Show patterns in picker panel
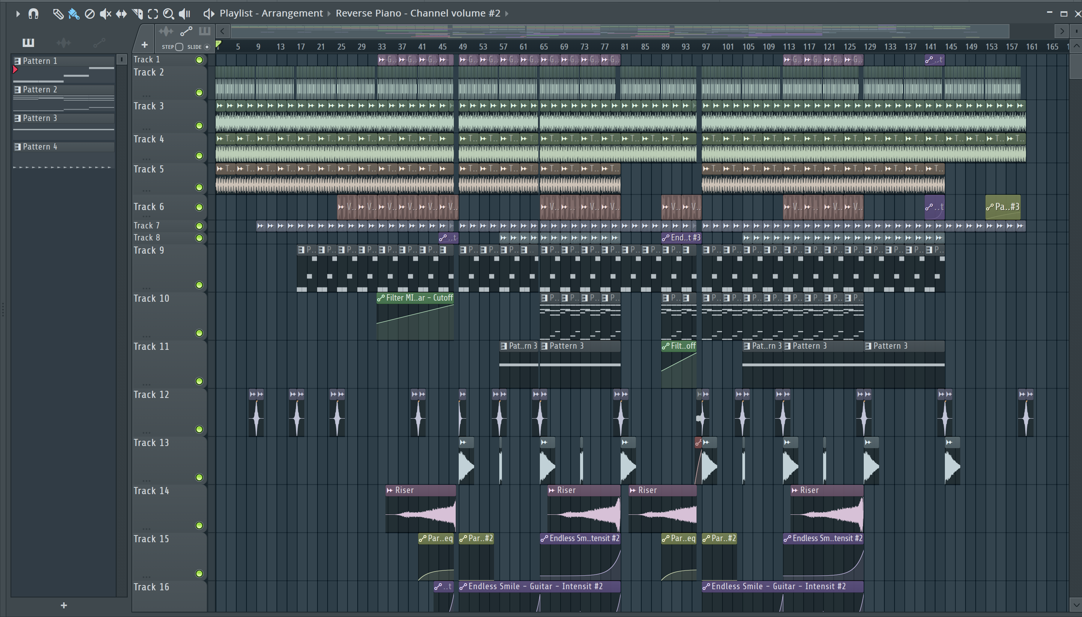The image size is (1082, 617). 29,42
